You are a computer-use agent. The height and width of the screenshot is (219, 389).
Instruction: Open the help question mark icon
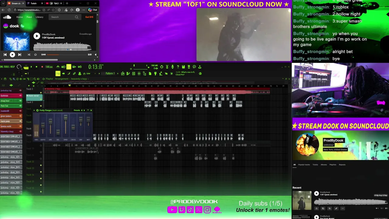(178, 67)
